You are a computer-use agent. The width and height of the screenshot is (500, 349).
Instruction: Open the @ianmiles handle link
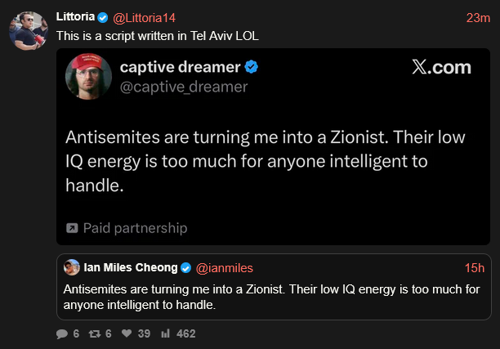224,267
